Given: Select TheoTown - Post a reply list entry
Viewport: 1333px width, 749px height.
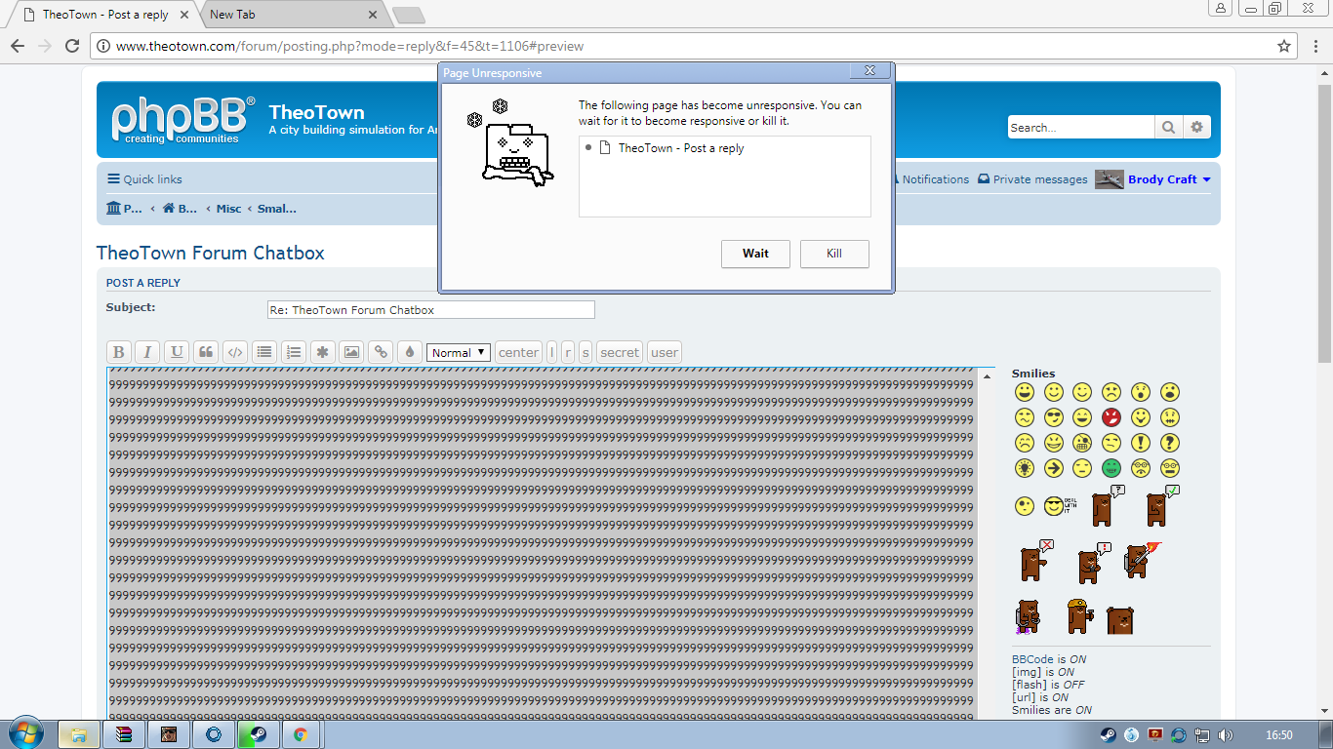Looking at the screenshot, I should [724, 148].
